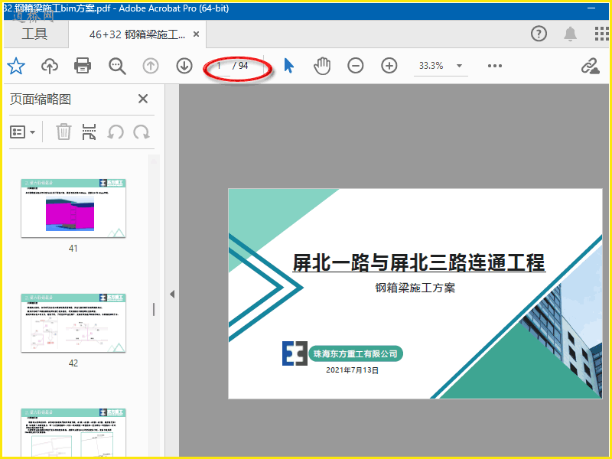This screenshot has height=459, width=612.
Task: Rotate pages clockwise
Action: 142,132
